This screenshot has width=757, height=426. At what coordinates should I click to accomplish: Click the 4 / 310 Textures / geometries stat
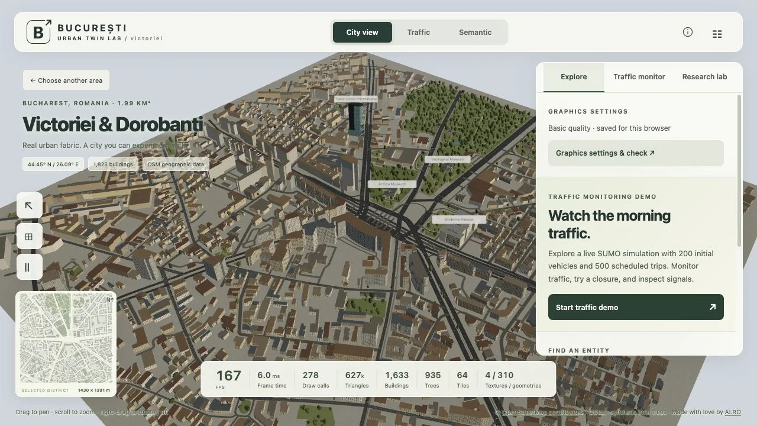513,379
